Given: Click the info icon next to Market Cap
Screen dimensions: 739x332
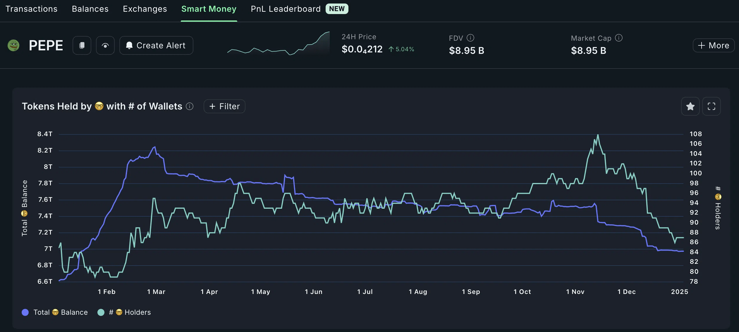Looking at the screenshot, I should (619, 38).
